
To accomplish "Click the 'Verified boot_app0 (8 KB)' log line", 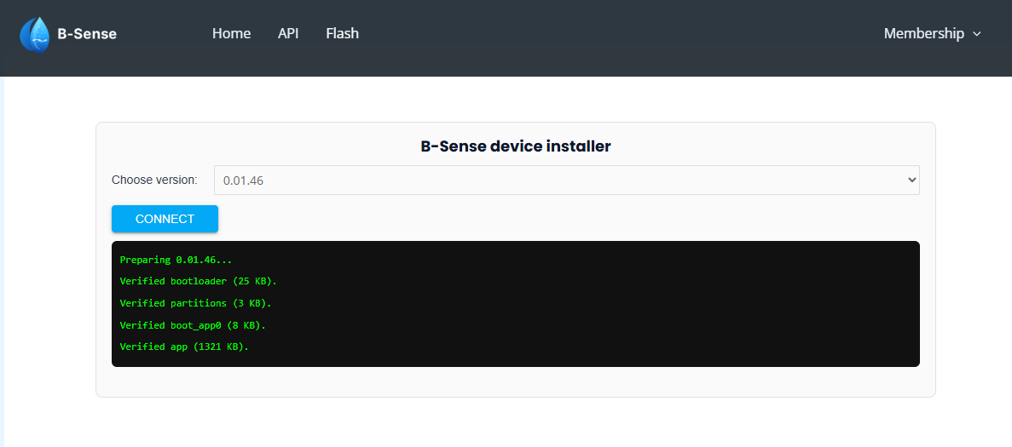I will click(x=193, y=325).
